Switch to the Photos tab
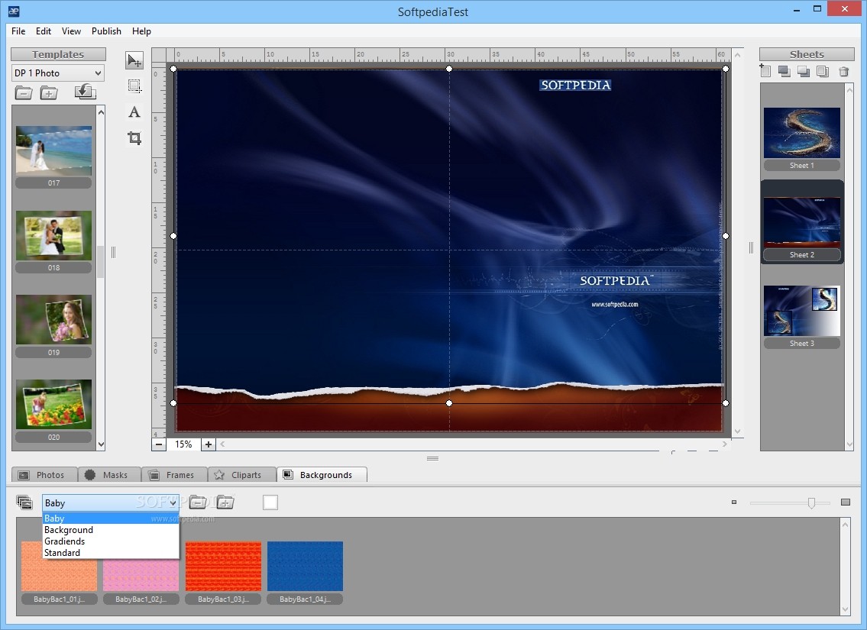 pyautogui.click(x=44, y=475)
